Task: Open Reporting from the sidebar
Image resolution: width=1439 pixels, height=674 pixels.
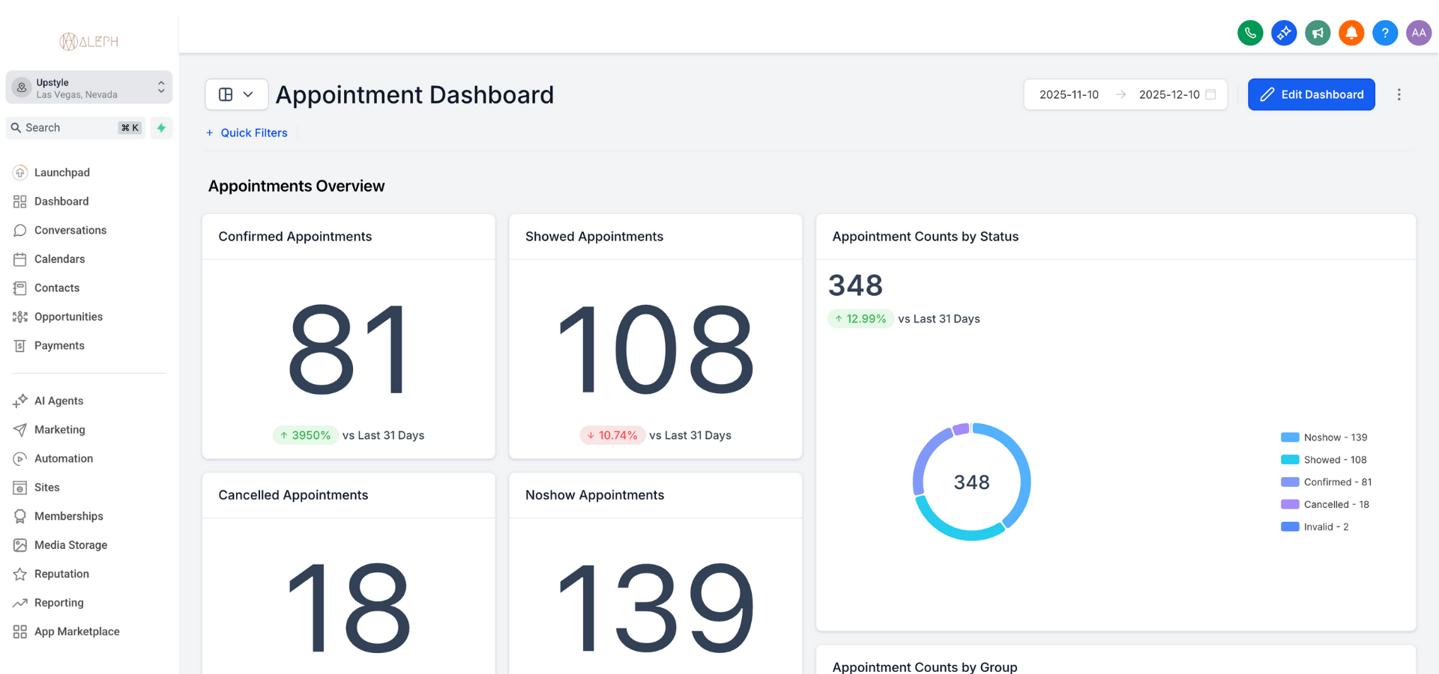Action: click(58, 603)
